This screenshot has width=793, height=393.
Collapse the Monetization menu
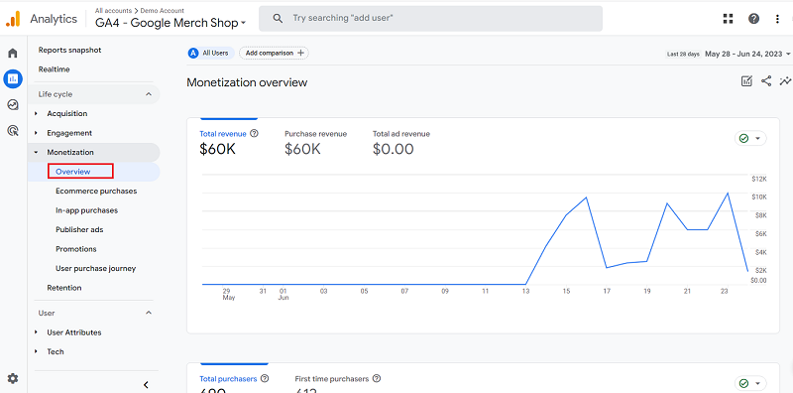click(x=36, y=152)
